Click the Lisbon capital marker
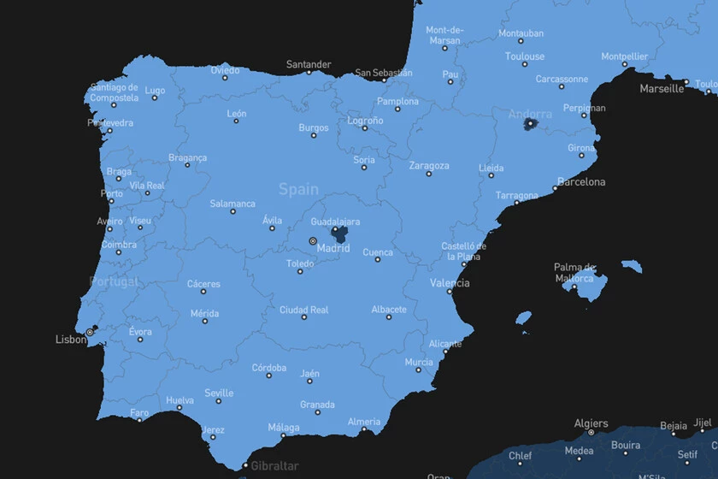 [x=90, y=332]
